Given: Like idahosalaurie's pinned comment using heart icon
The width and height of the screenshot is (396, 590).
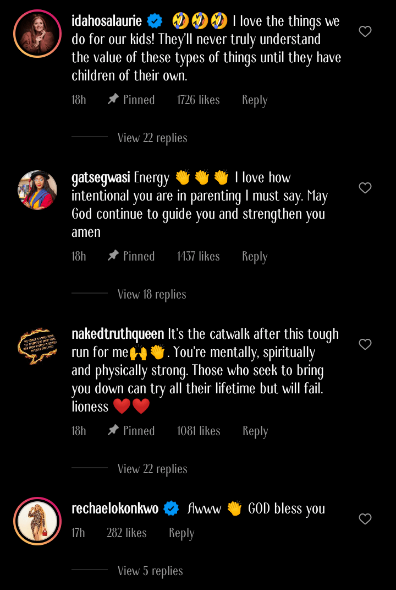Looking at the screenshot, I should [x=365, y=32].
